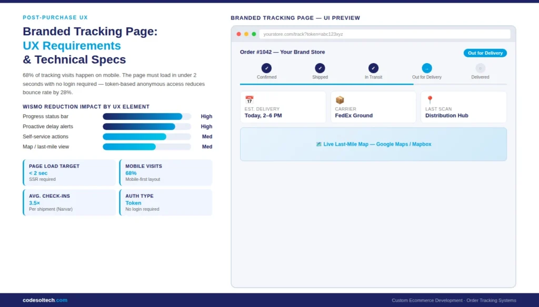The width and height of the screenshot is (539, 307).
Task: Click the red window dot in mock browser
Action: click(x=238, y=34)
